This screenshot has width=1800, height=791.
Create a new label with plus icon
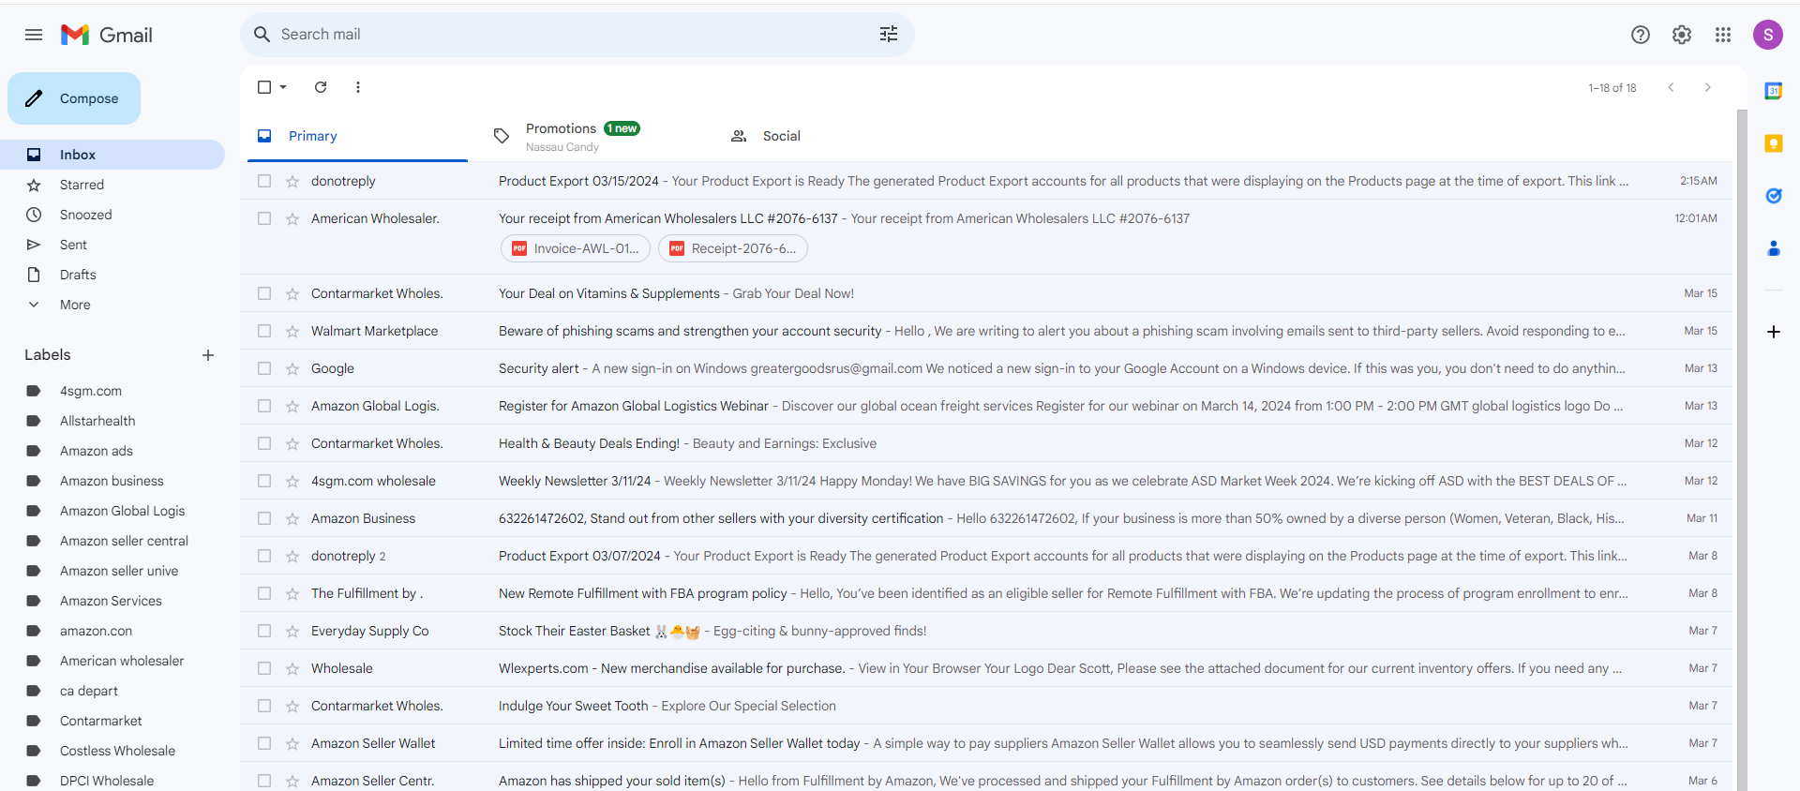click(x=208, y=355)
